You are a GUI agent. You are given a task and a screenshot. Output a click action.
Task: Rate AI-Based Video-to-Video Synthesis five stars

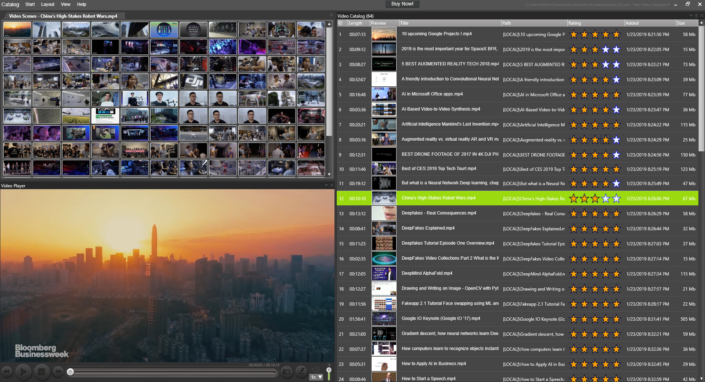pyautogui.click(x=617, y=110)
